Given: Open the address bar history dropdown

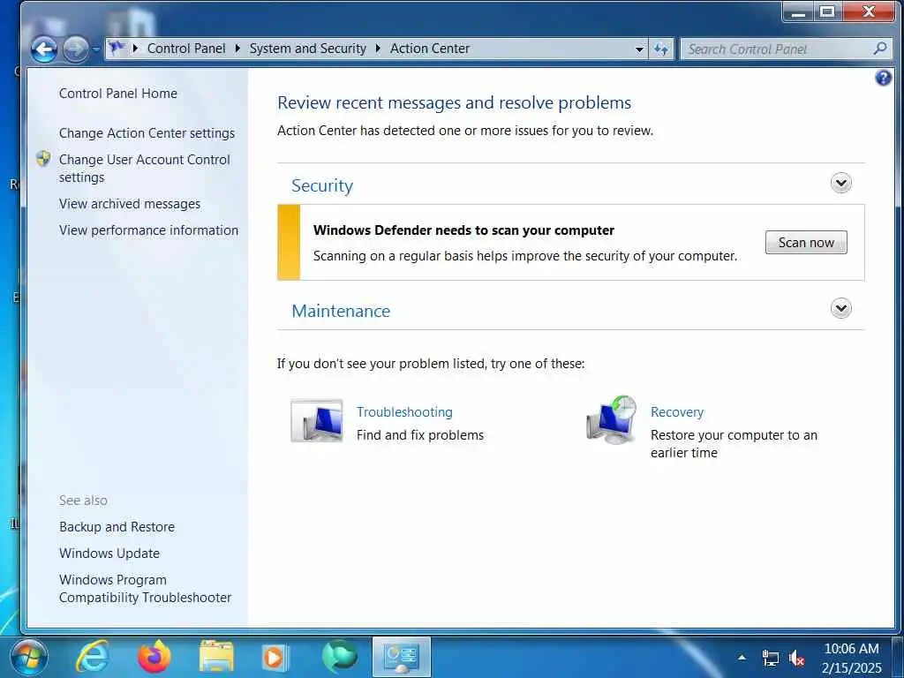Looking at the screenshot, I should click(x=639, y=49).
